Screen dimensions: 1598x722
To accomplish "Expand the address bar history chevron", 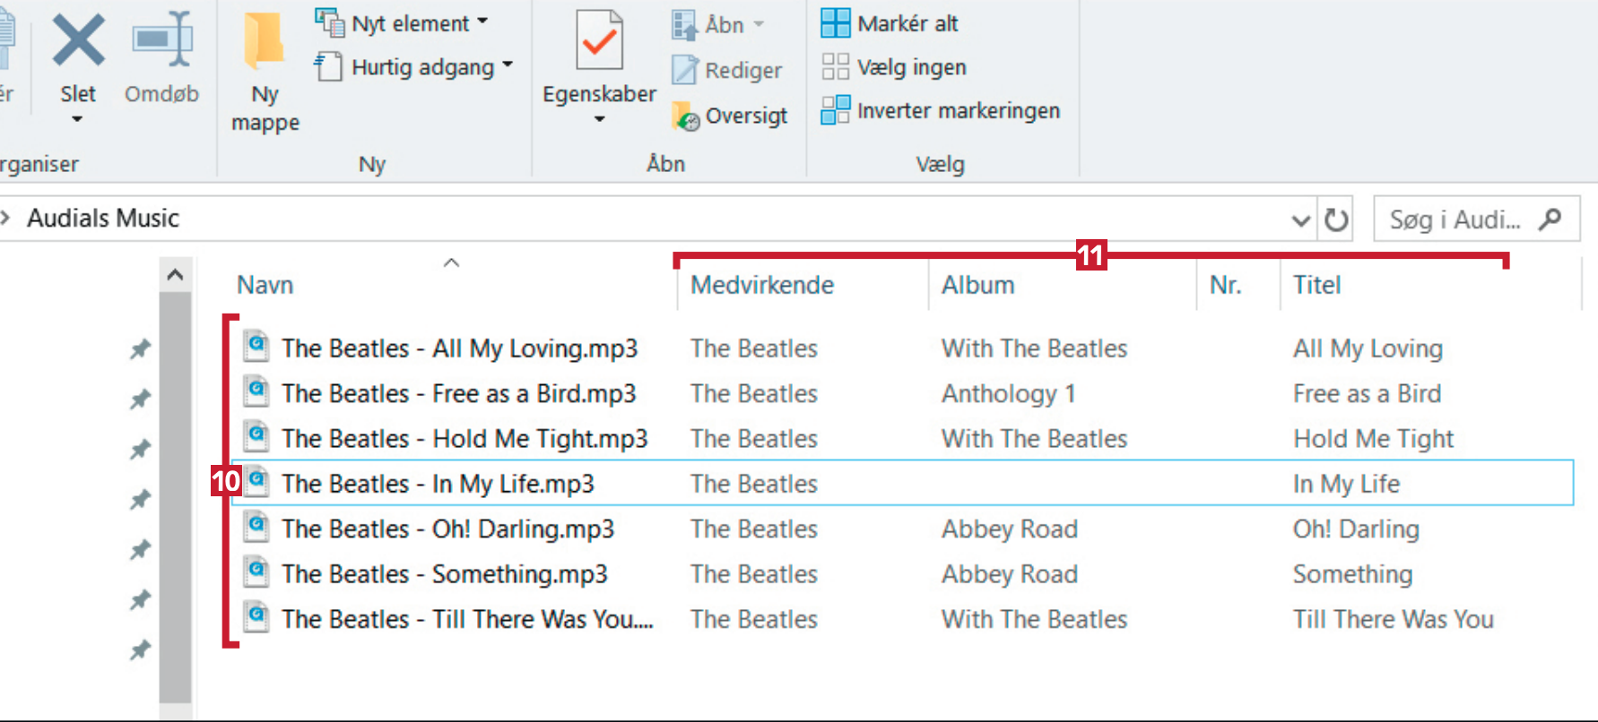I will pos(1300,220).
